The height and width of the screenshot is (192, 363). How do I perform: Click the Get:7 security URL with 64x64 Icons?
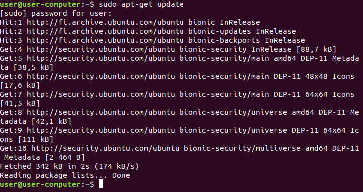point(101,94)
